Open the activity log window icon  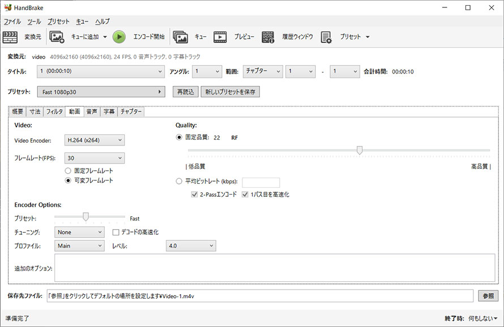click(268, 37)
